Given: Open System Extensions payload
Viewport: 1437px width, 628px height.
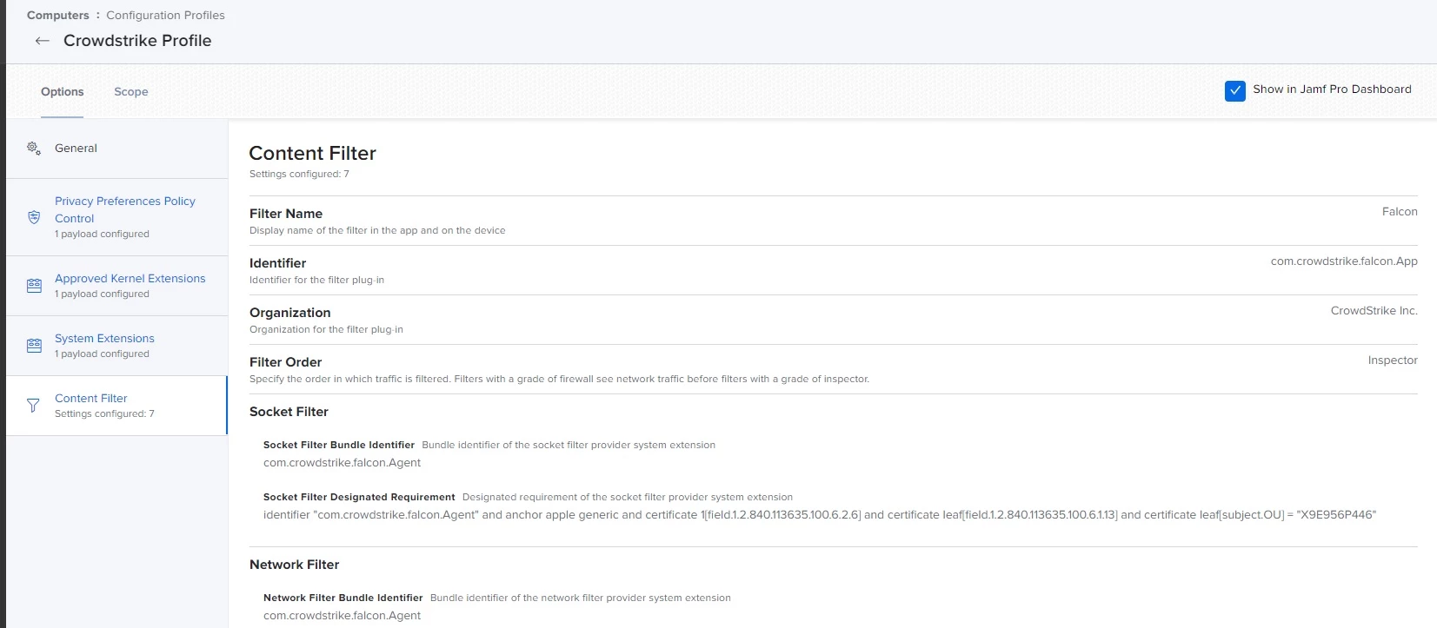Looking at the screenshot, I should (x=116, y=346).
